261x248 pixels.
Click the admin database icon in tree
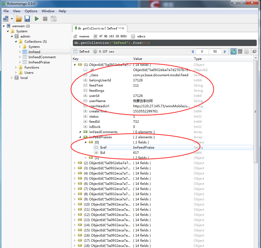tap(17, 36)
